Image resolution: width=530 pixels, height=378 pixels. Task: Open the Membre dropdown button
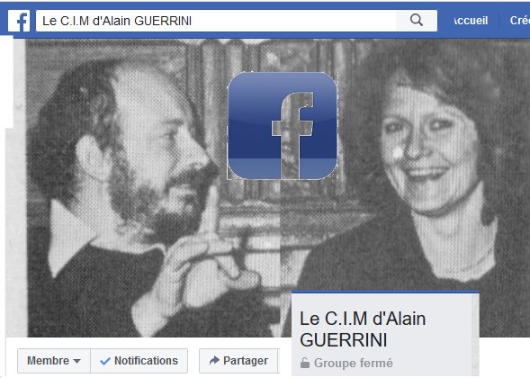(x=54, y=361)
